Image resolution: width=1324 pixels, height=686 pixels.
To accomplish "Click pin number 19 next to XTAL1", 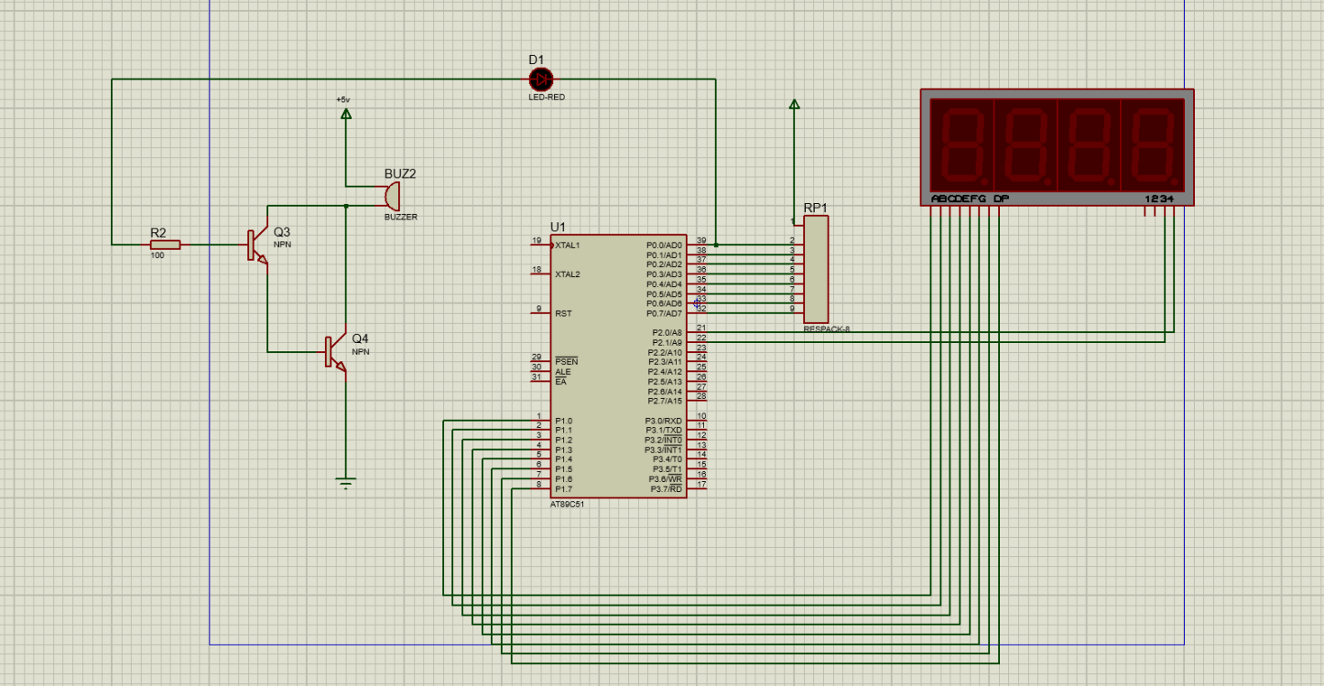I will pyautogui.click(x=537, y=241).
